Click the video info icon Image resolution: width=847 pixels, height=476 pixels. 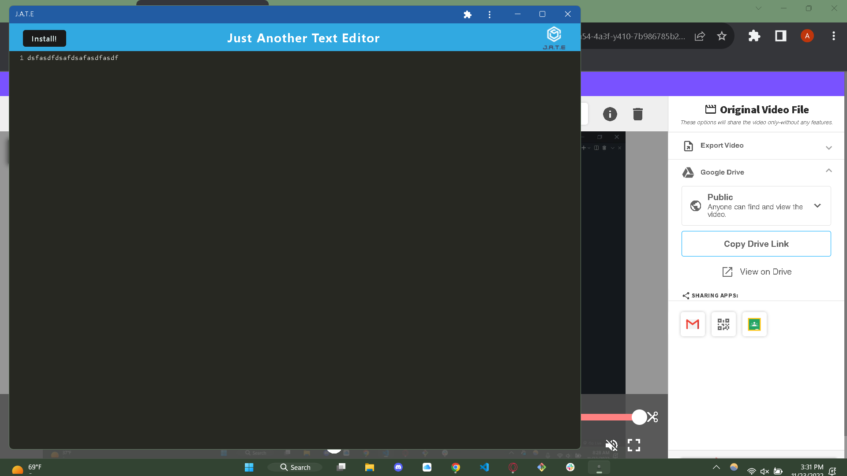610,114
